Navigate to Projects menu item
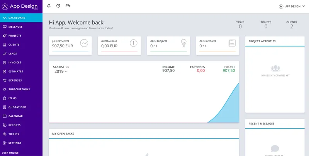309x156 pixels. pos(21,36)
